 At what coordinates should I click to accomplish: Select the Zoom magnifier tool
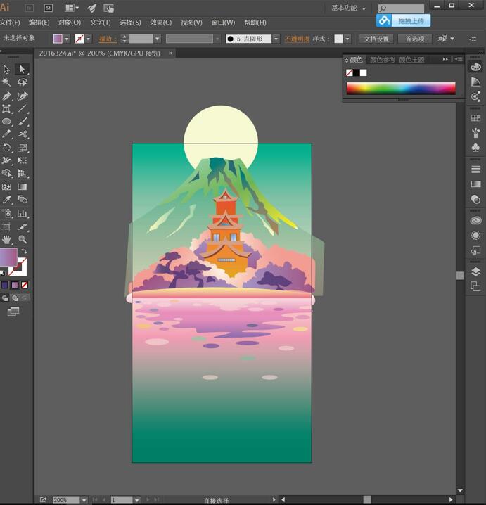pyautogui.click(x=22, y=240)
